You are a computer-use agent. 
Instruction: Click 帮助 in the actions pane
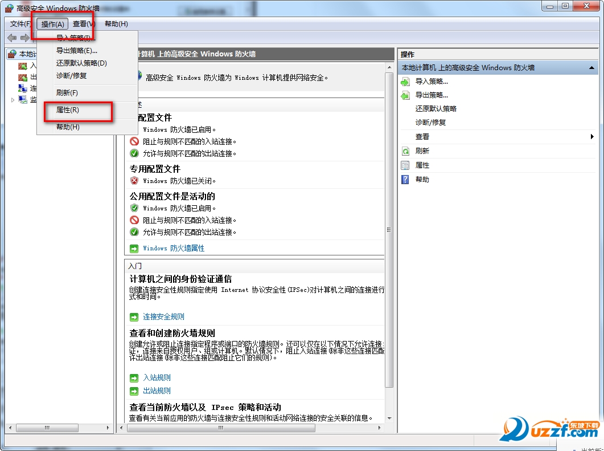[x=422, y=180]
